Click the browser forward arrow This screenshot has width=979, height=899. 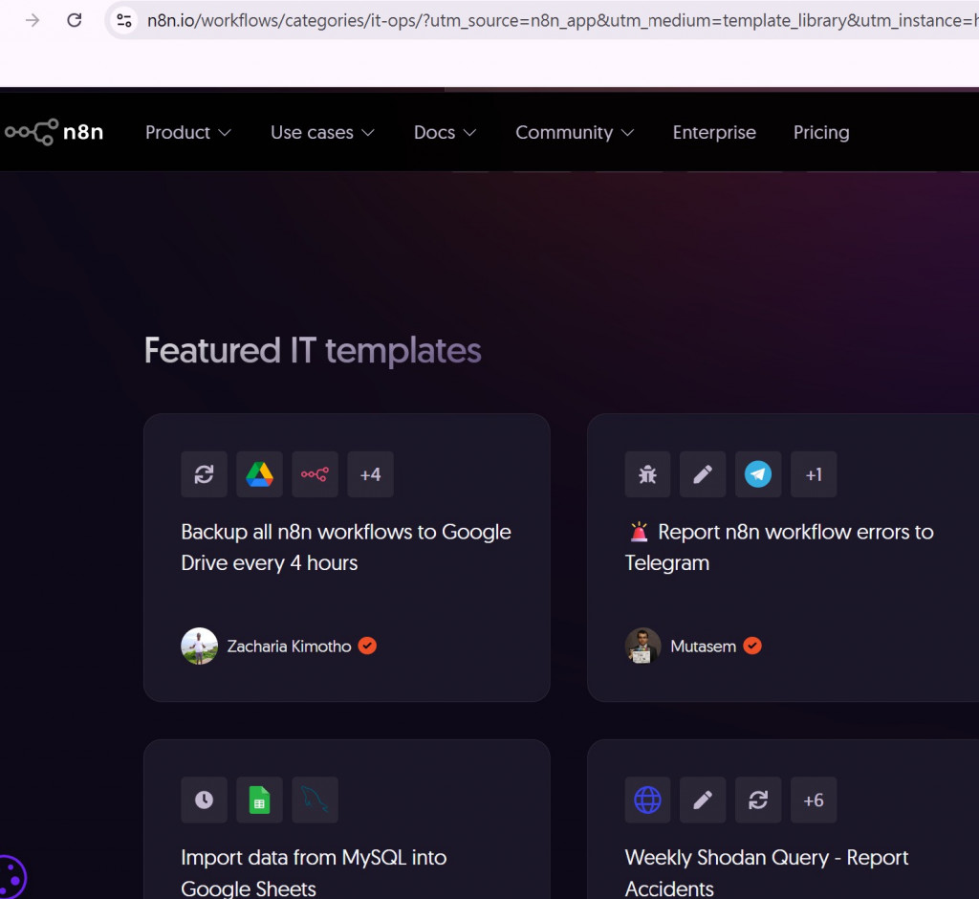33,20
